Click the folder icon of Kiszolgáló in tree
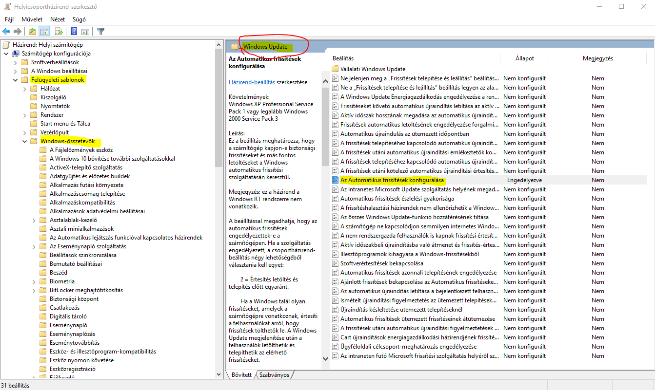Viewport: 655px width, 390px height. pyautogui.click(x=34, y=97)
